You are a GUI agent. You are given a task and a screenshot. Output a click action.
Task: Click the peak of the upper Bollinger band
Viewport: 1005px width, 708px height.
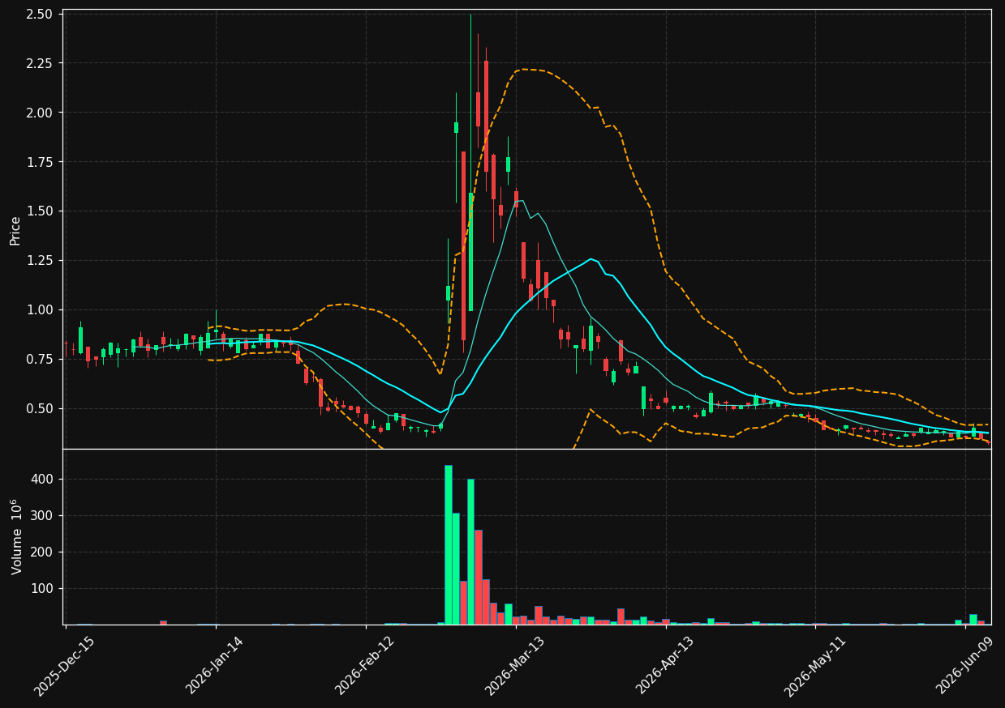pyautogui.click(x=522, y=69)
